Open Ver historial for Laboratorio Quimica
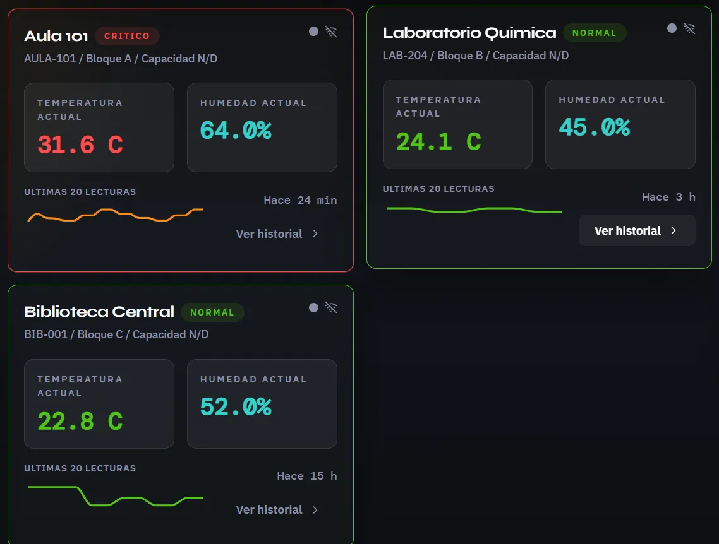Screen dimensions: 719x544 click(636, 230)
